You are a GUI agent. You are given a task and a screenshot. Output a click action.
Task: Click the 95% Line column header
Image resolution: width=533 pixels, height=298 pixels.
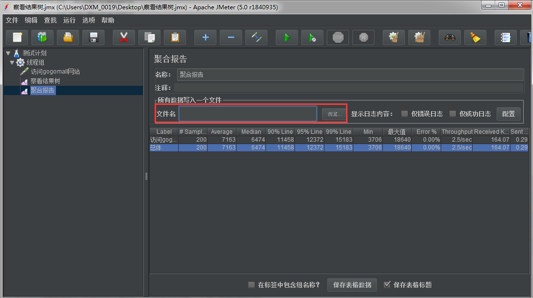[309, 132]
